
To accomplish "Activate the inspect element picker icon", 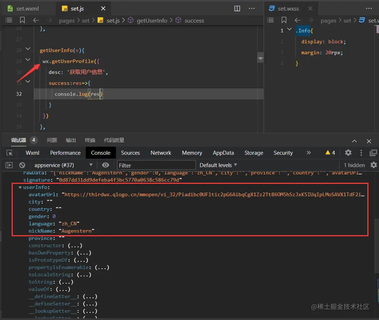I will pyautogui.click(x=9, y=153).
